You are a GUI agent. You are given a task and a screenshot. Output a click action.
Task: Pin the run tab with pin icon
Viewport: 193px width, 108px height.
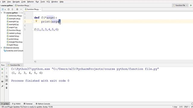(2, 86)
